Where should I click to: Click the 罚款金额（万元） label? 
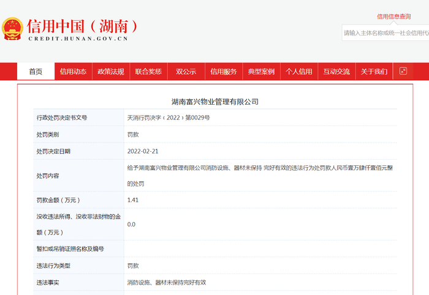58,200
